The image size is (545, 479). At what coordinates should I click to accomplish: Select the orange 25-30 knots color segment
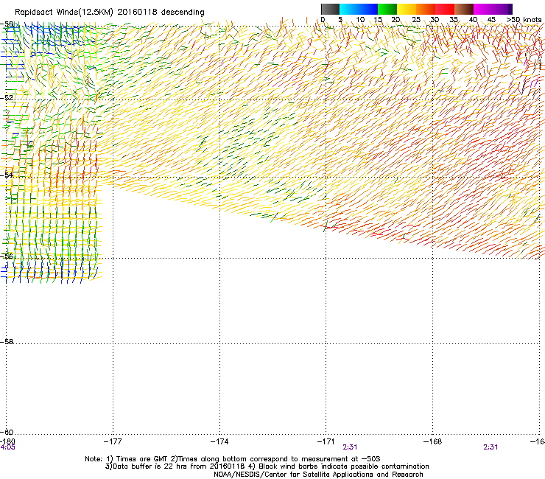426,9
